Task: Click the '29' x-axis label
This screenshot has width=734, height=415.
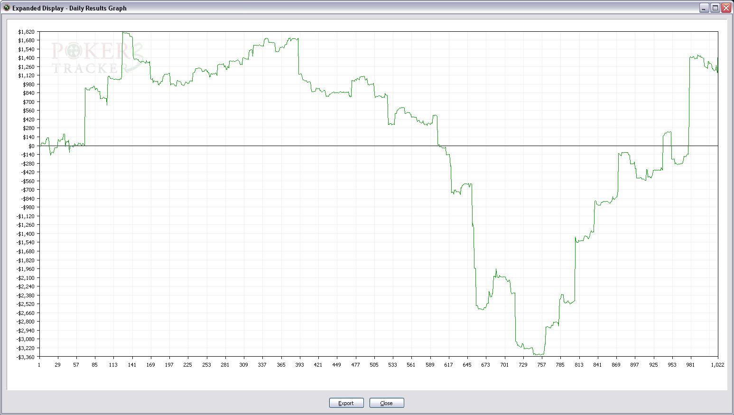Action: tap(58, 365)
